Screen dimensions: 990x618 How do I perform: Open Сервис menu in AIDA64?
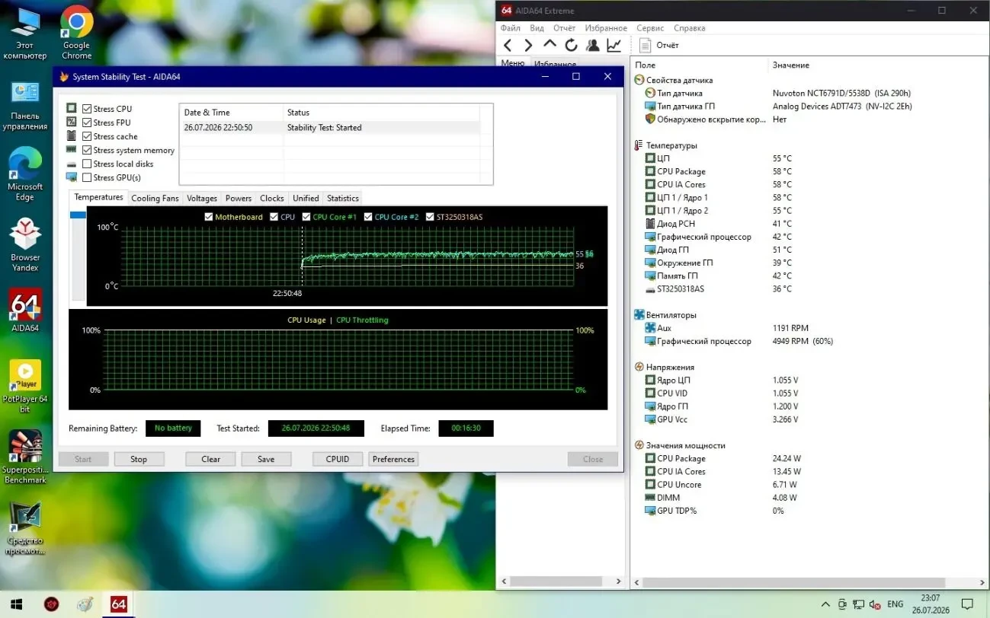(x=650, y=28)
